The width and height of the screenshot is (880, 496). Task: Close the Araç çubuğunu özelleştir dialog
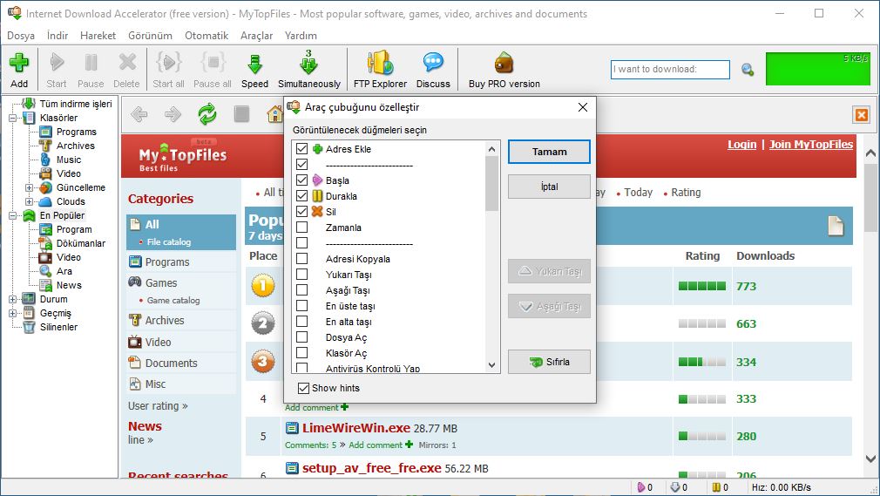coord(583,107)
